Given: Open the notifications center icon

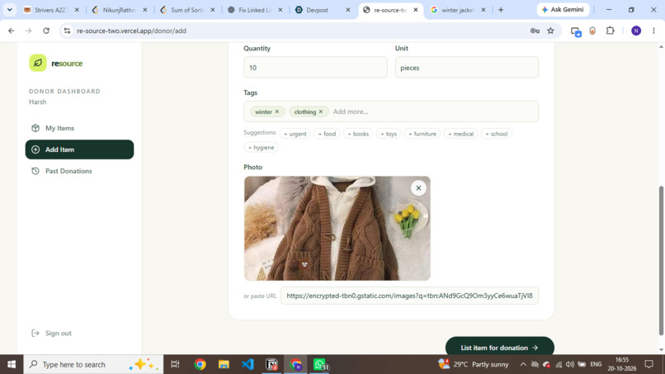Looking at the screenshot, I should pyautogui.click(x=648, y=364).
